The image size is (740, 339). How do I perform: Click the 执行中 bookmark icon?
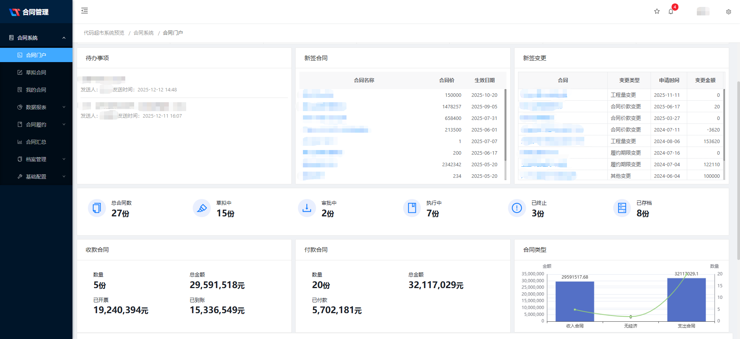[x=412, y=208]
